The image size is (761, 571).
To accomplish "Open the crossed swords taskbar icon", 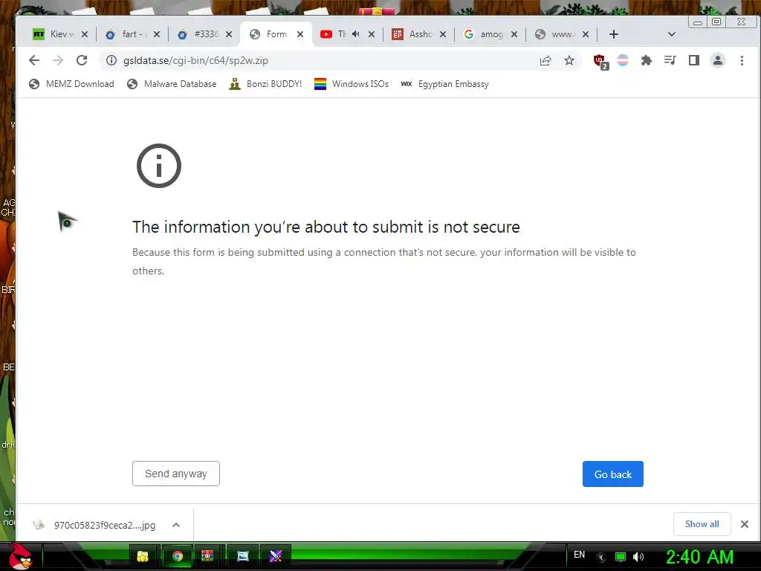I will coord(276,556).
